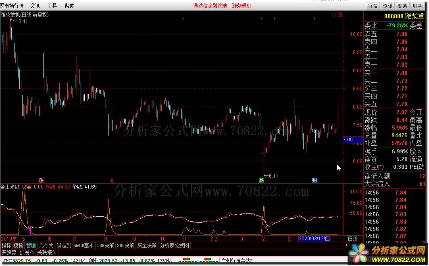Click the 000880 stock code

[394, 17]
